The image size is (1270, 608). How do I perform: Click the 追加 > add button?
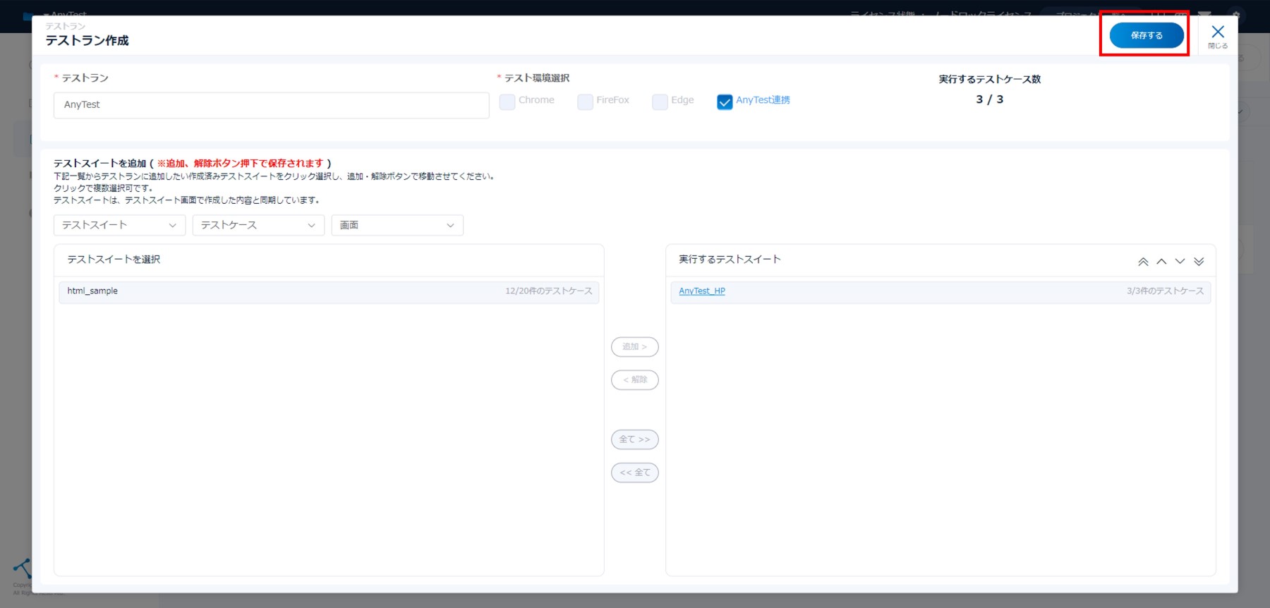tap(634, 347)
